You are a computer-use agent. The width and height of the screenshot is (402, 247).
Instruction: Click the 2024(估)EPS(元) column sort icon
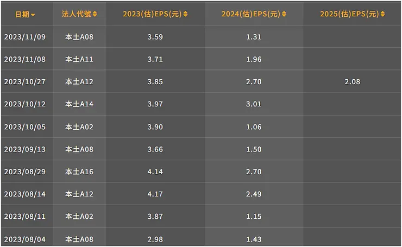click(284, 15)
